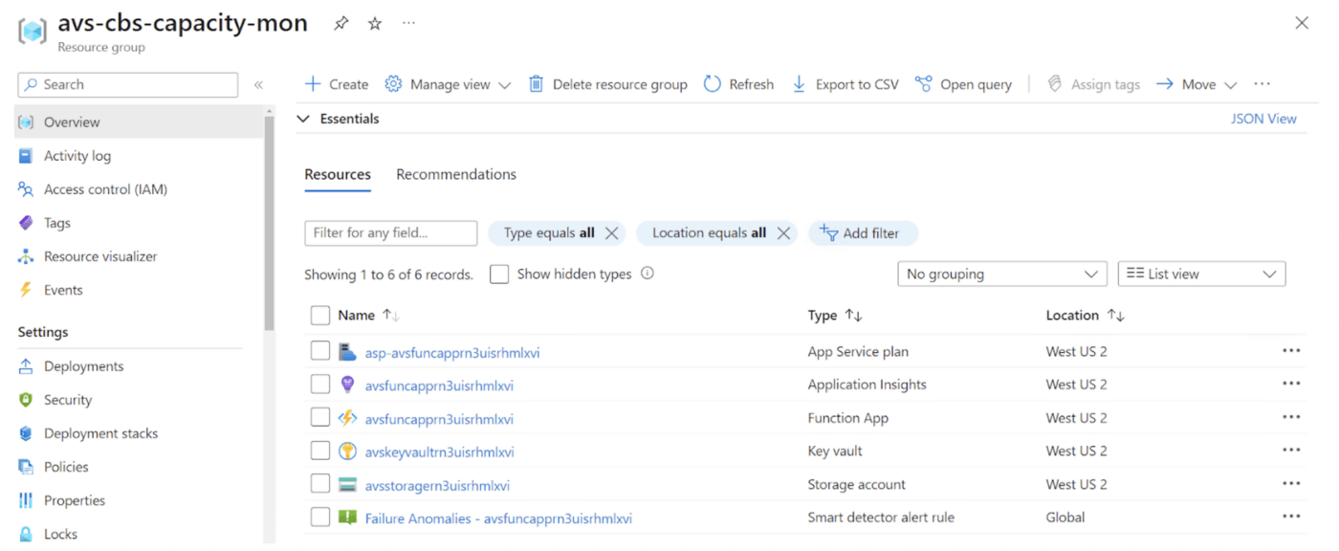The image size is (1339, 551).
Task: Switch to the Recommendations tab
Action: [x=456, y=174]
